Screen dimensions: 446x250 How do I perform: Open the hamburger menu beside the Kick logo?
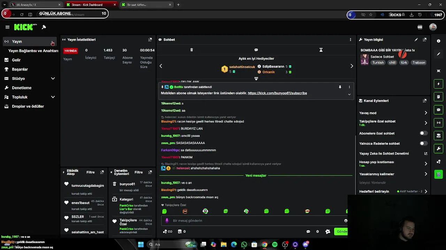(x=7, y=27)
